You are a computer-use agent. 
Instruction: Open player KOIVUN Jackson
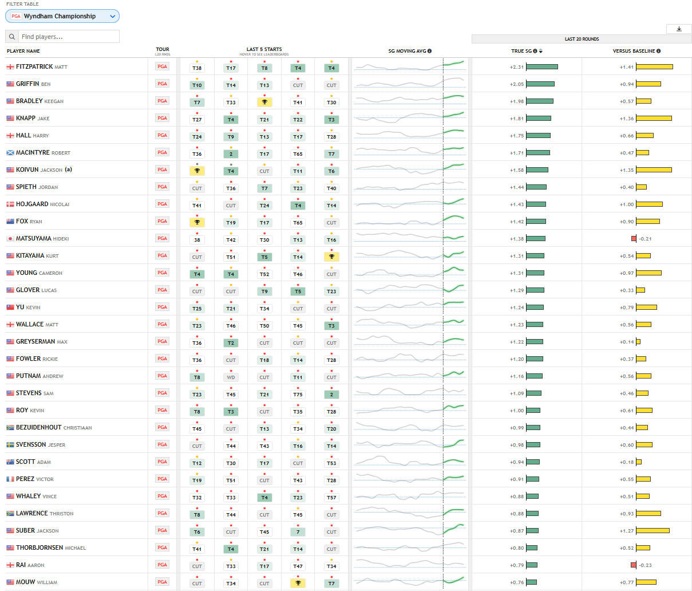pyautogui.click(x=39, y=170)
